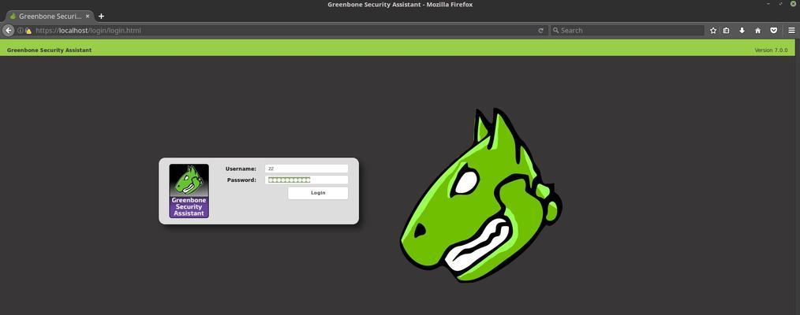Click the Login button
Viewport: 800px width, 315px height.
point(318,193)
